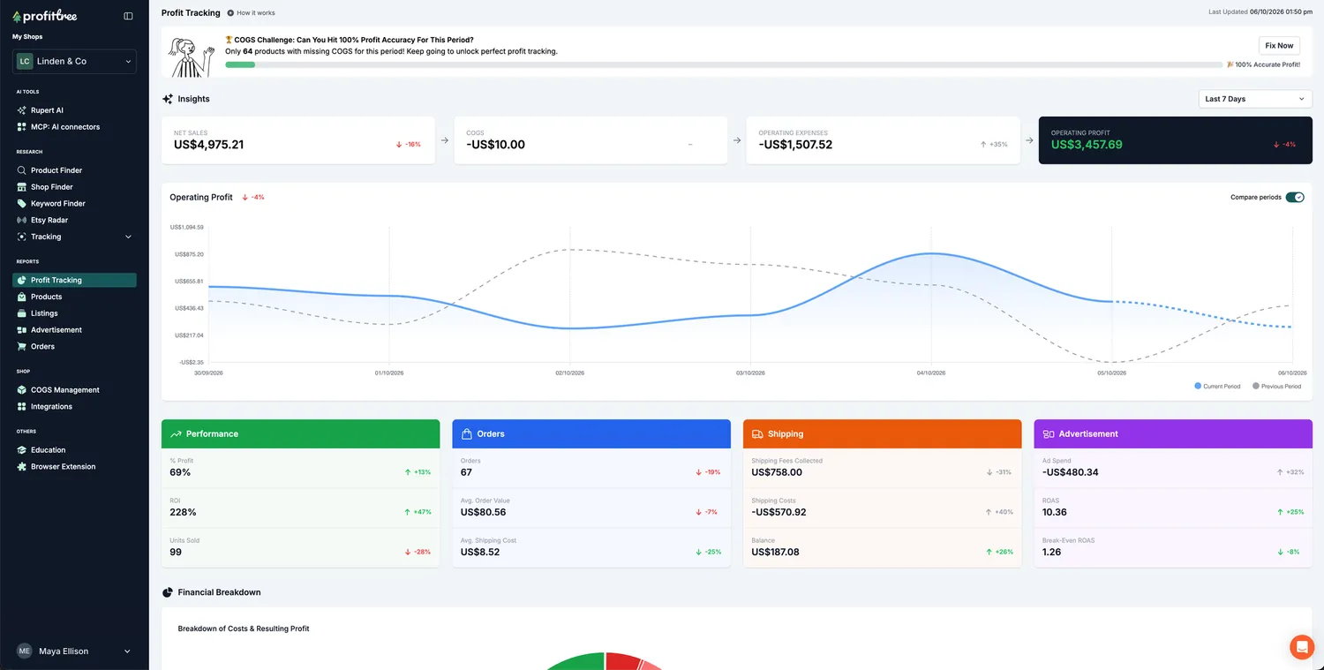Click the Education graduation cap icon
The width and height of the screenshot is (1324, 670).
22,450
